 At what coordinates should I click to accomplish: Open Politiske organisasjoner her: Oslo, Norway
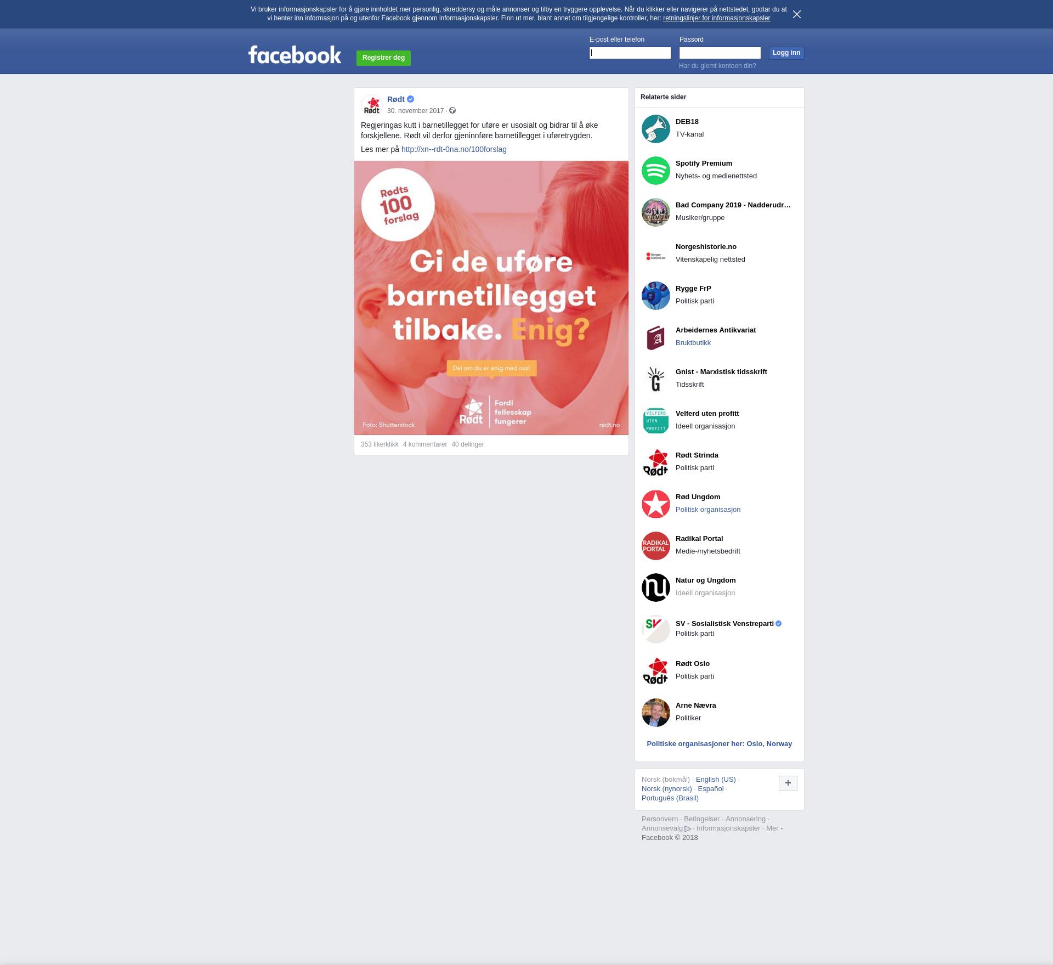pyautogui.click(x=720, y=744)
